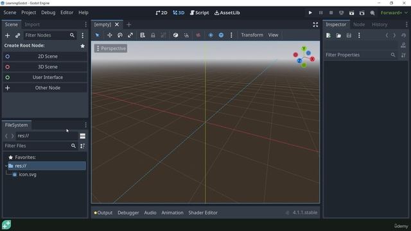The image size is (411, 231).
Task: Close the [empty] scene tab
Action: pyautogui.click(x=117, y=24)
